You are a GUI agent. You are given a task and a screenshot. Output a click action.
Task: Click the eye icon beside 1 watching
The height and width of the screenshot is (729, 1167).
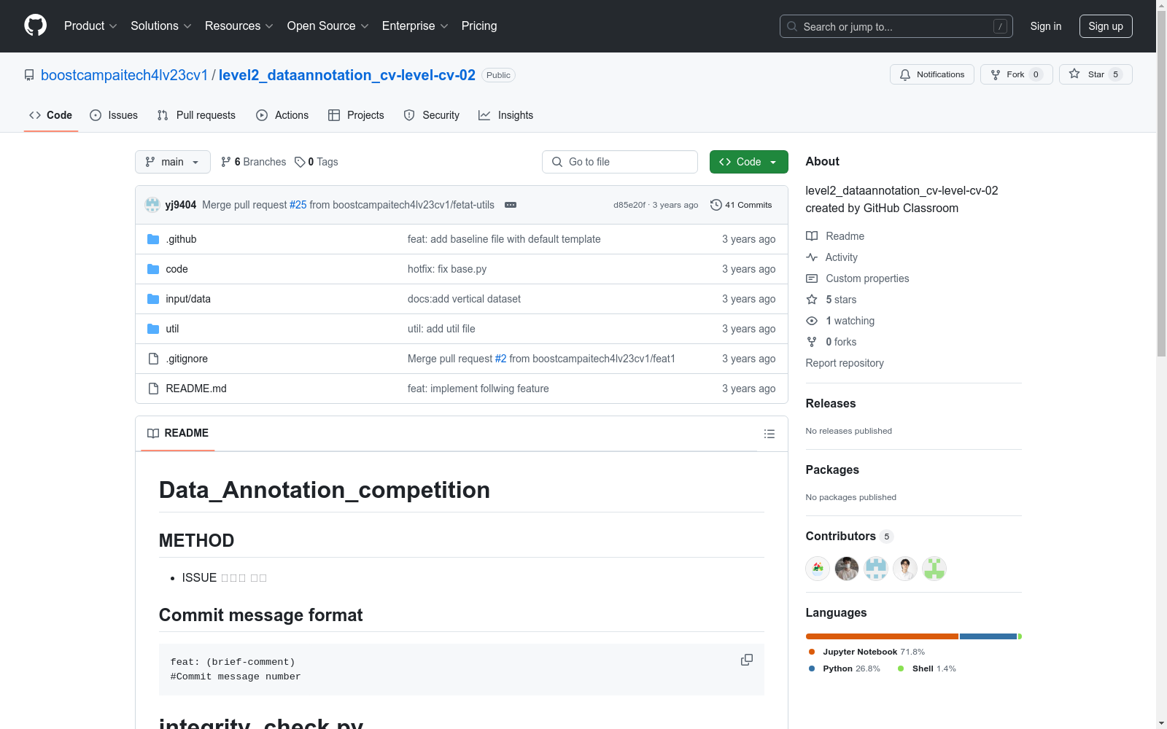[812, 321]
